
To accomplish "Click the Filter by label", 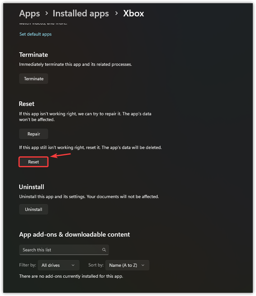I will [x=28, y=265].
